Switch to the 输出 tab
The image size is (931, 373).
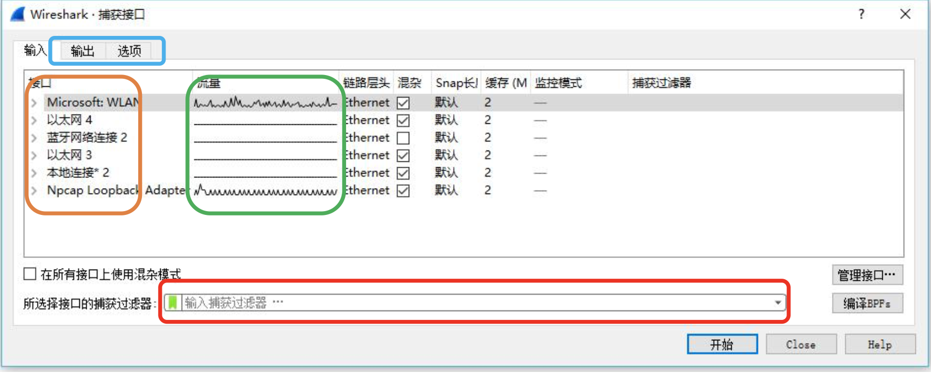pos(82,51)
